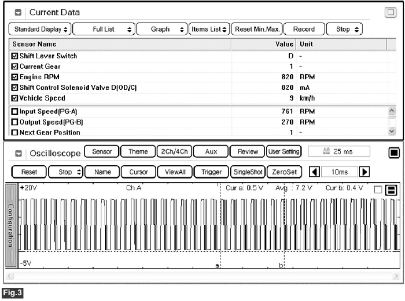Click the sensor list scrollbar down arrow
405x301 pixels.
coord(393,132)
